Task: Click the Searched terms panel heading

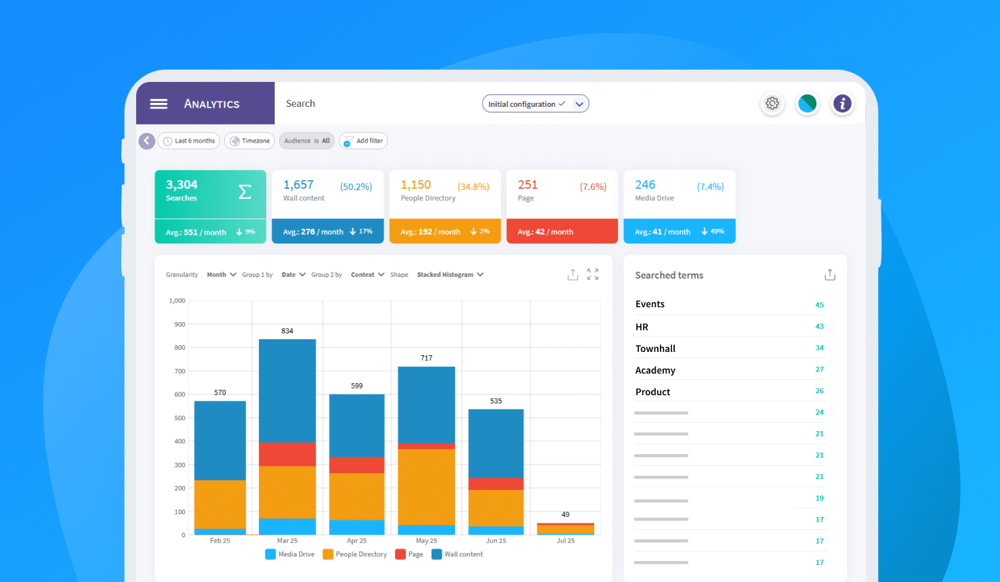Action: [x=669, y=275]
